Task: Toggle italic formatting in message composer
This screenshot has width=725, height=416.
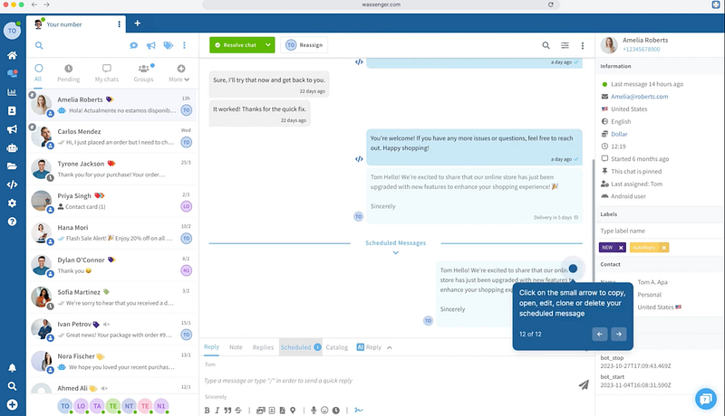Action: [218, 410]
